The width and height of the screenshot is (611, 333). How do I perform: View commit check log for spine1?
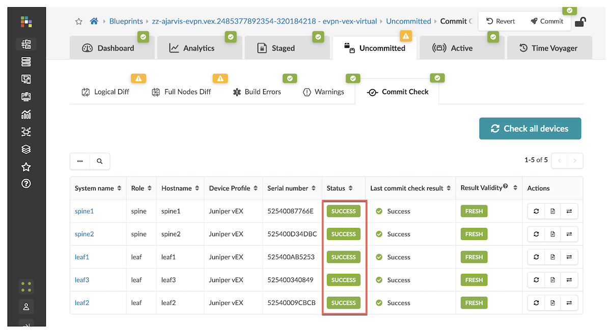tap(553, 211)
